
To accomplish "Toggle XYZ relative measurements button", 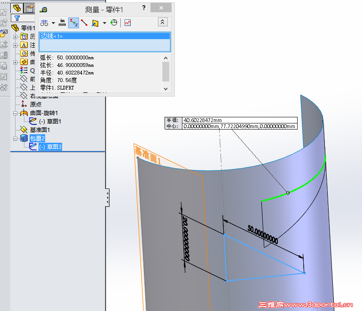I will pyautogui.click(x=74, y=23).
